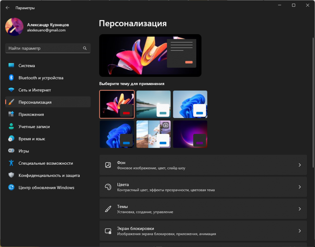
Task: Go to Приложения in the sidebar
Action: point(31,114)
